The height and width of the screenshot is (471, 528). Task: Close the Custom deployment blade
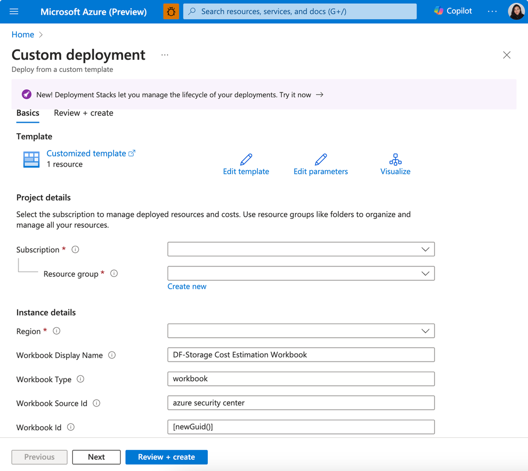click(x=506, y=55)
